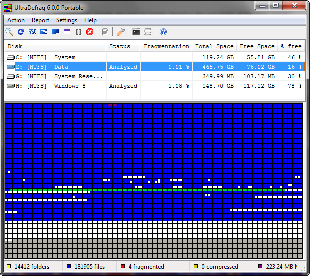Click the yellow folders legend swatch
This screenshot has height=276, width=310.
point(9,266)
